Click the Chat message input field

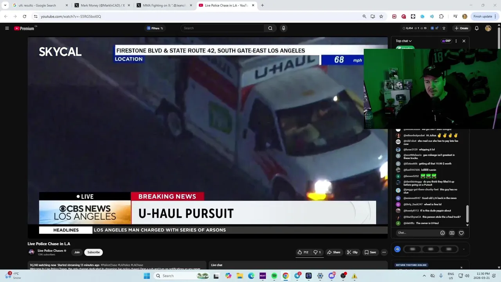(416, 233)
